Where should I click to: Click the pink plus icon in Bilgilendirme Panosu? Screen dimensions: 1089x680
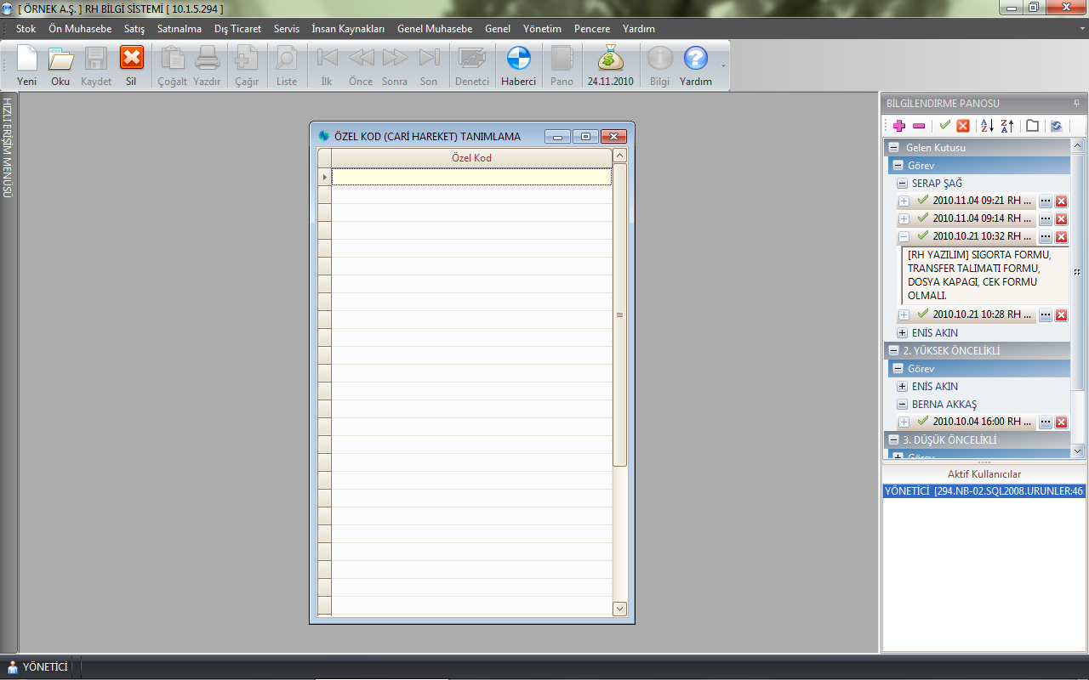tap(899, 126)
